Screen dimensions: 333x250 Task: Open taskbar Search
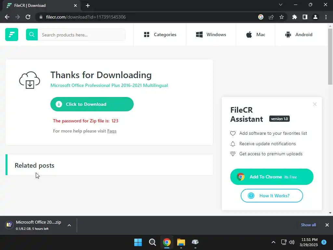click(x=152, y=242)
